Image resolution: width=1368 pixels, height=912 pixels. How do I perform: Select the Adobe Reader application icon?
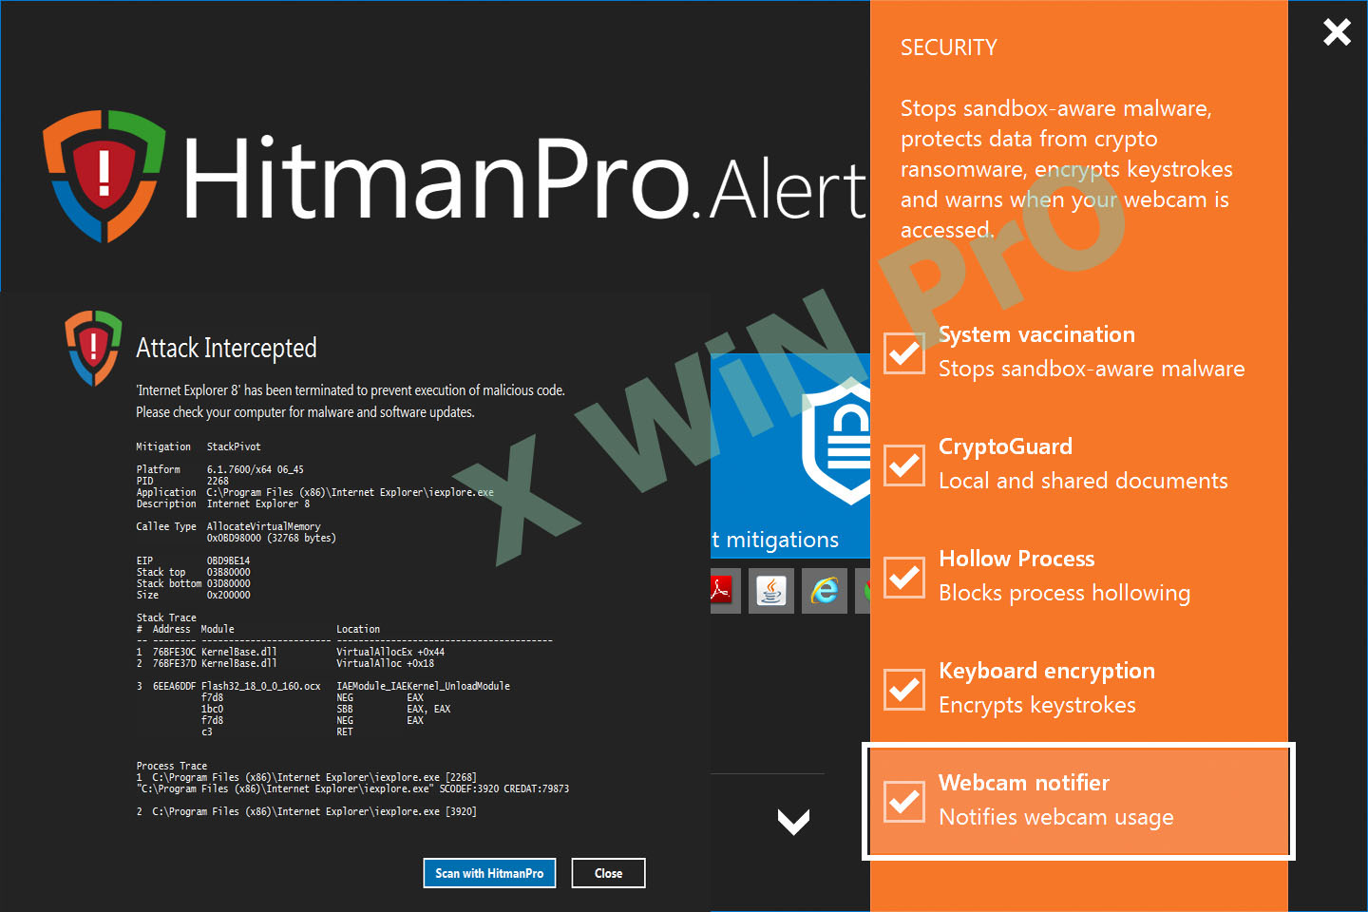tap(723, 590)
